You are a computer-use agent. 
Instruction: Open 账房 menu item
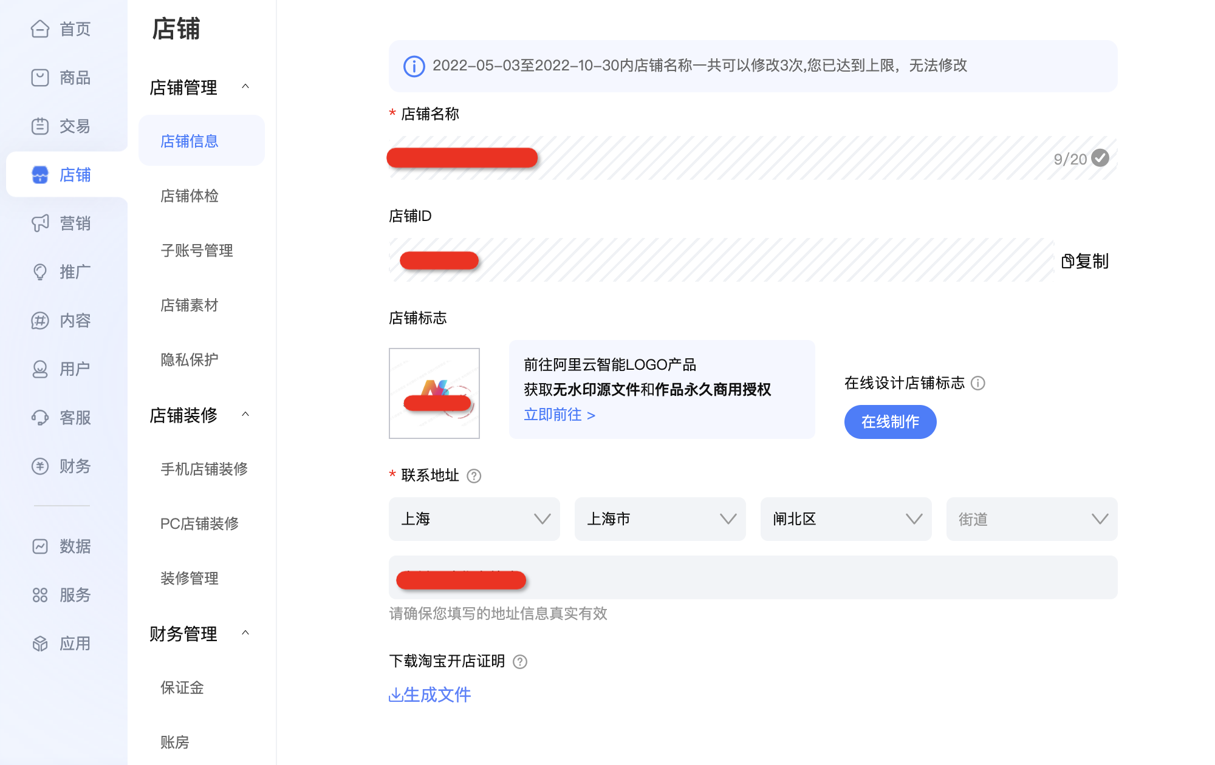click(175, 742)
